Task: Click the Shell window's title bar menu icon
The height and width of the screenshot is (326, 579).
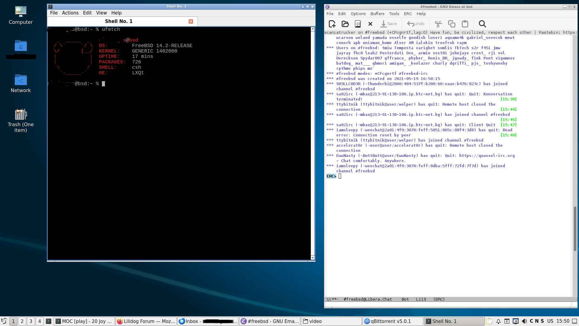Action: [x=51, y=7]
